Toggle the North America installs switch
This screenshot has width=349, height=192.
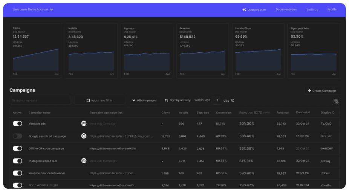click(17, 185)
